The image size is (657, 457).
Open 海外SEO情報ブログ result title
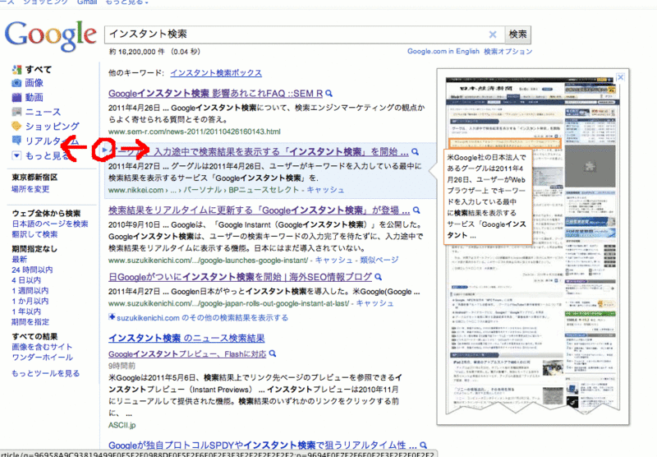[x=240, y=277]
